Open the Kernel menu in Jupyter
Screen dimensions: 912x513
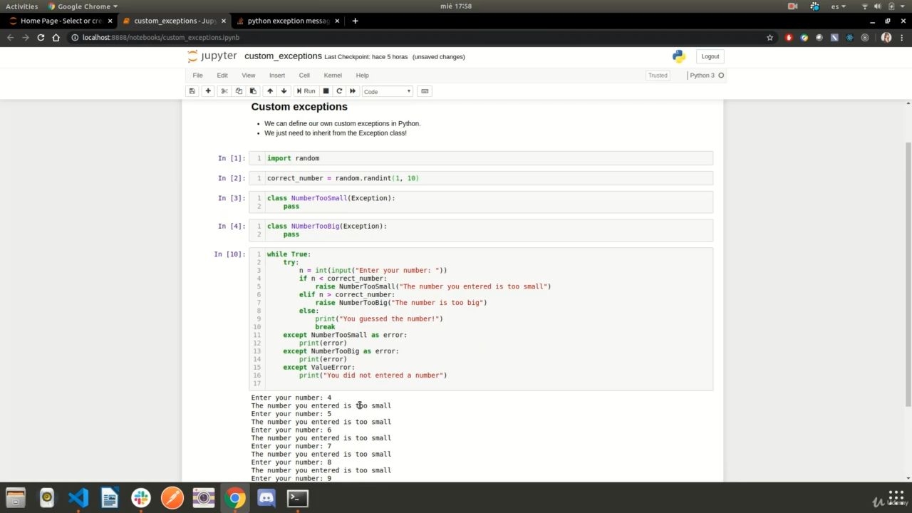(333, 76)
